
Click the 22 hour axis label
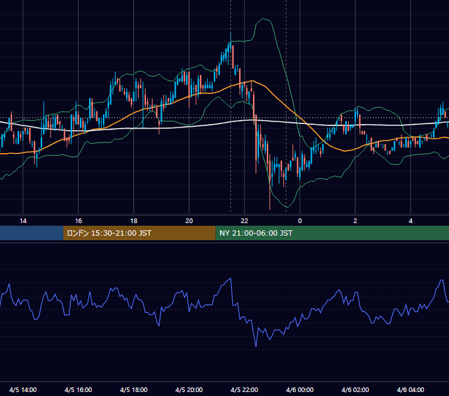click(x=244, y=221)
